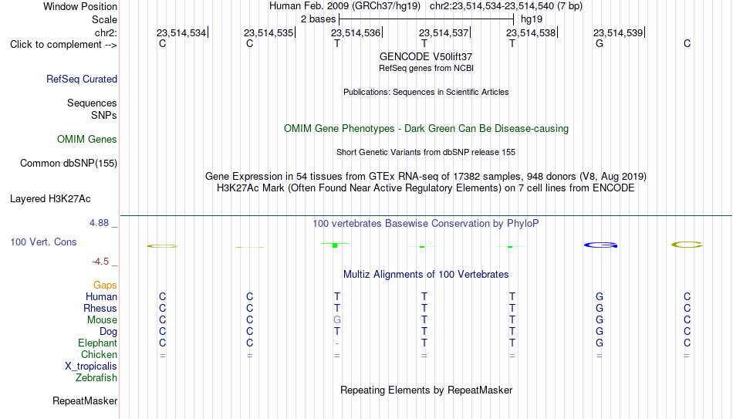Click the Gaps row label
Image resolution: width=733 pixels, height=419 pixels.
[105, 286]
